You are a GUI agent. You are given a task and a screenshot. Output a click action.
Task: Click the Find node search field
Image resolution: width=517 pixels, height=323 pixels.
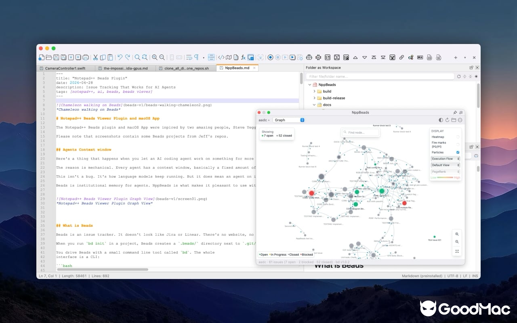pyautogui.click(x=360, y=132)
